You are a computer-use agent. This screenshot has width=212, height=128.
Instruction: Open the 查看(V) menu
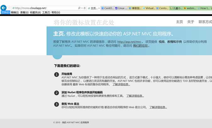point(24,13)
